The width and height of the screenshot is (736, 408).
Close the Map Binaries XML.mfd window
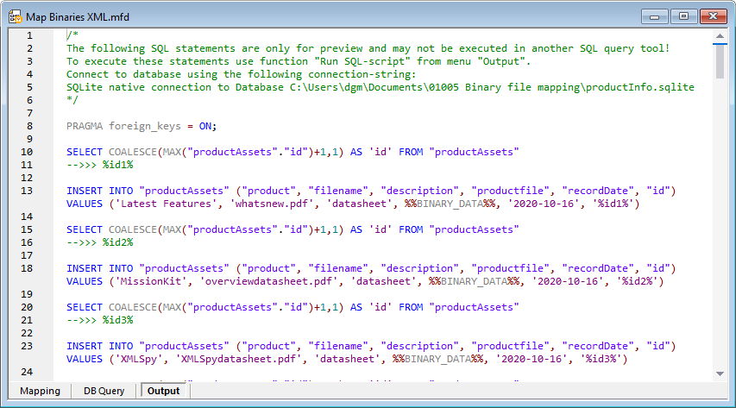(x=713, y=16)
